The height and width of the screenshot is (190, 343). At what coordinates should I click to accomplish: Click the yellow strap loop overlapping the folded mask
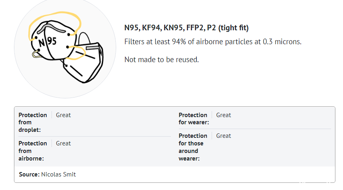(77, 53)
